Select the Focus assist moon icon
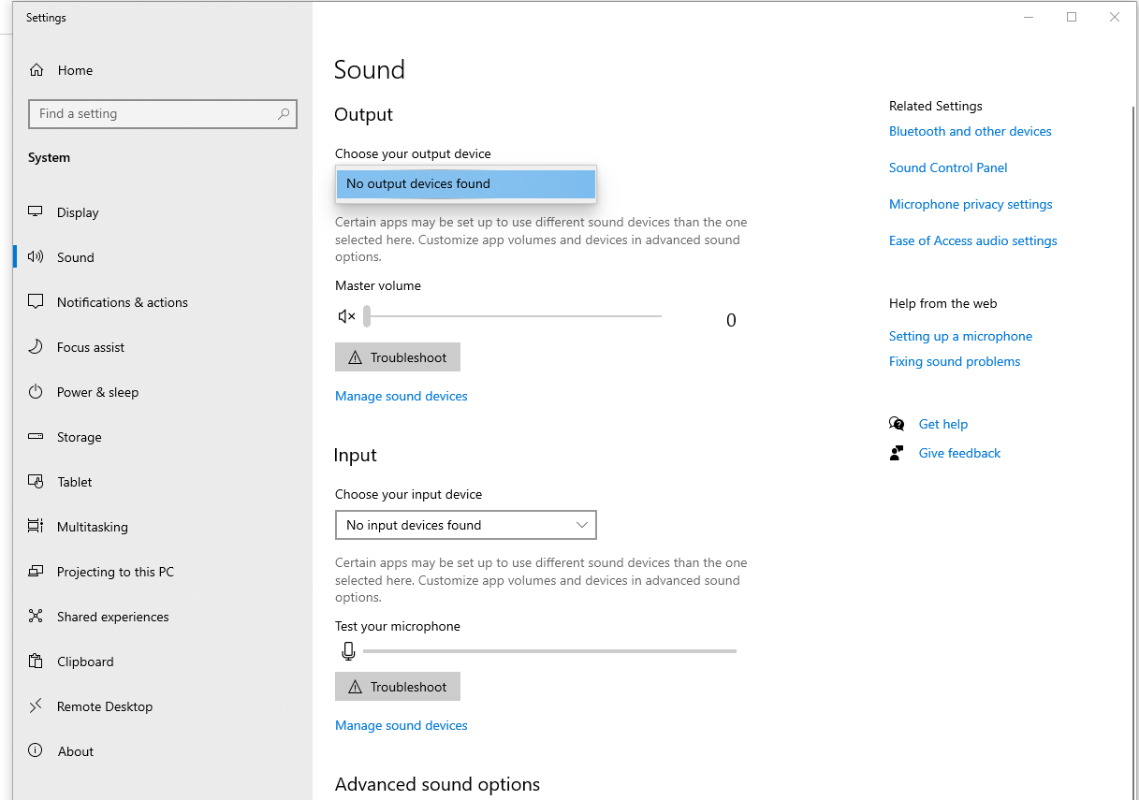Screen dimensions: 1139x800 click(x=37, y=347)
